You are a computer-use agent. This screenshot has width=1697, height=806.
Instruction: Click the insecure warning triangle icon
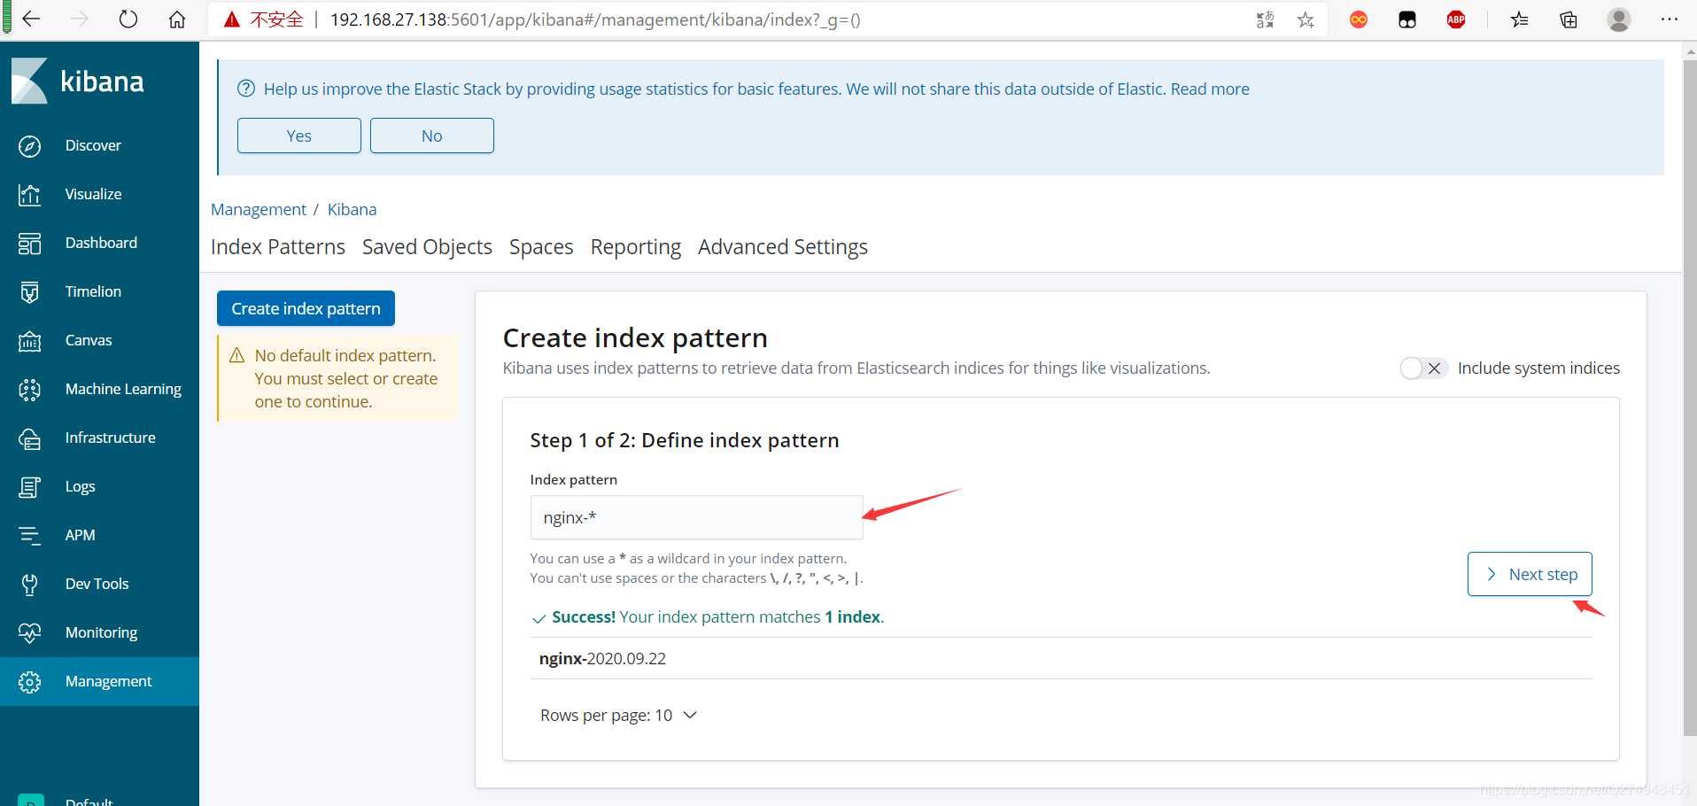(232, 19)
